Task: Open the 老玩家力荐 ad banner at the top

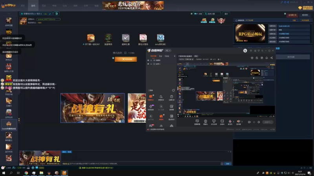Action: coord(133,5)
